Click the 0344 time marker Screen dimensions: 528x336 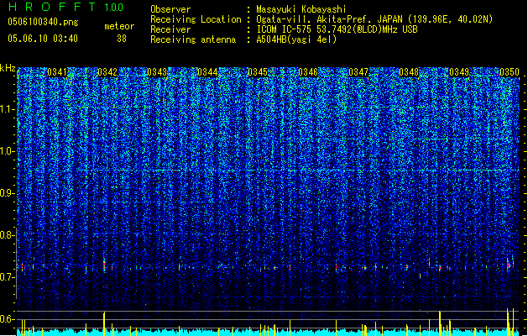[207, 72]
